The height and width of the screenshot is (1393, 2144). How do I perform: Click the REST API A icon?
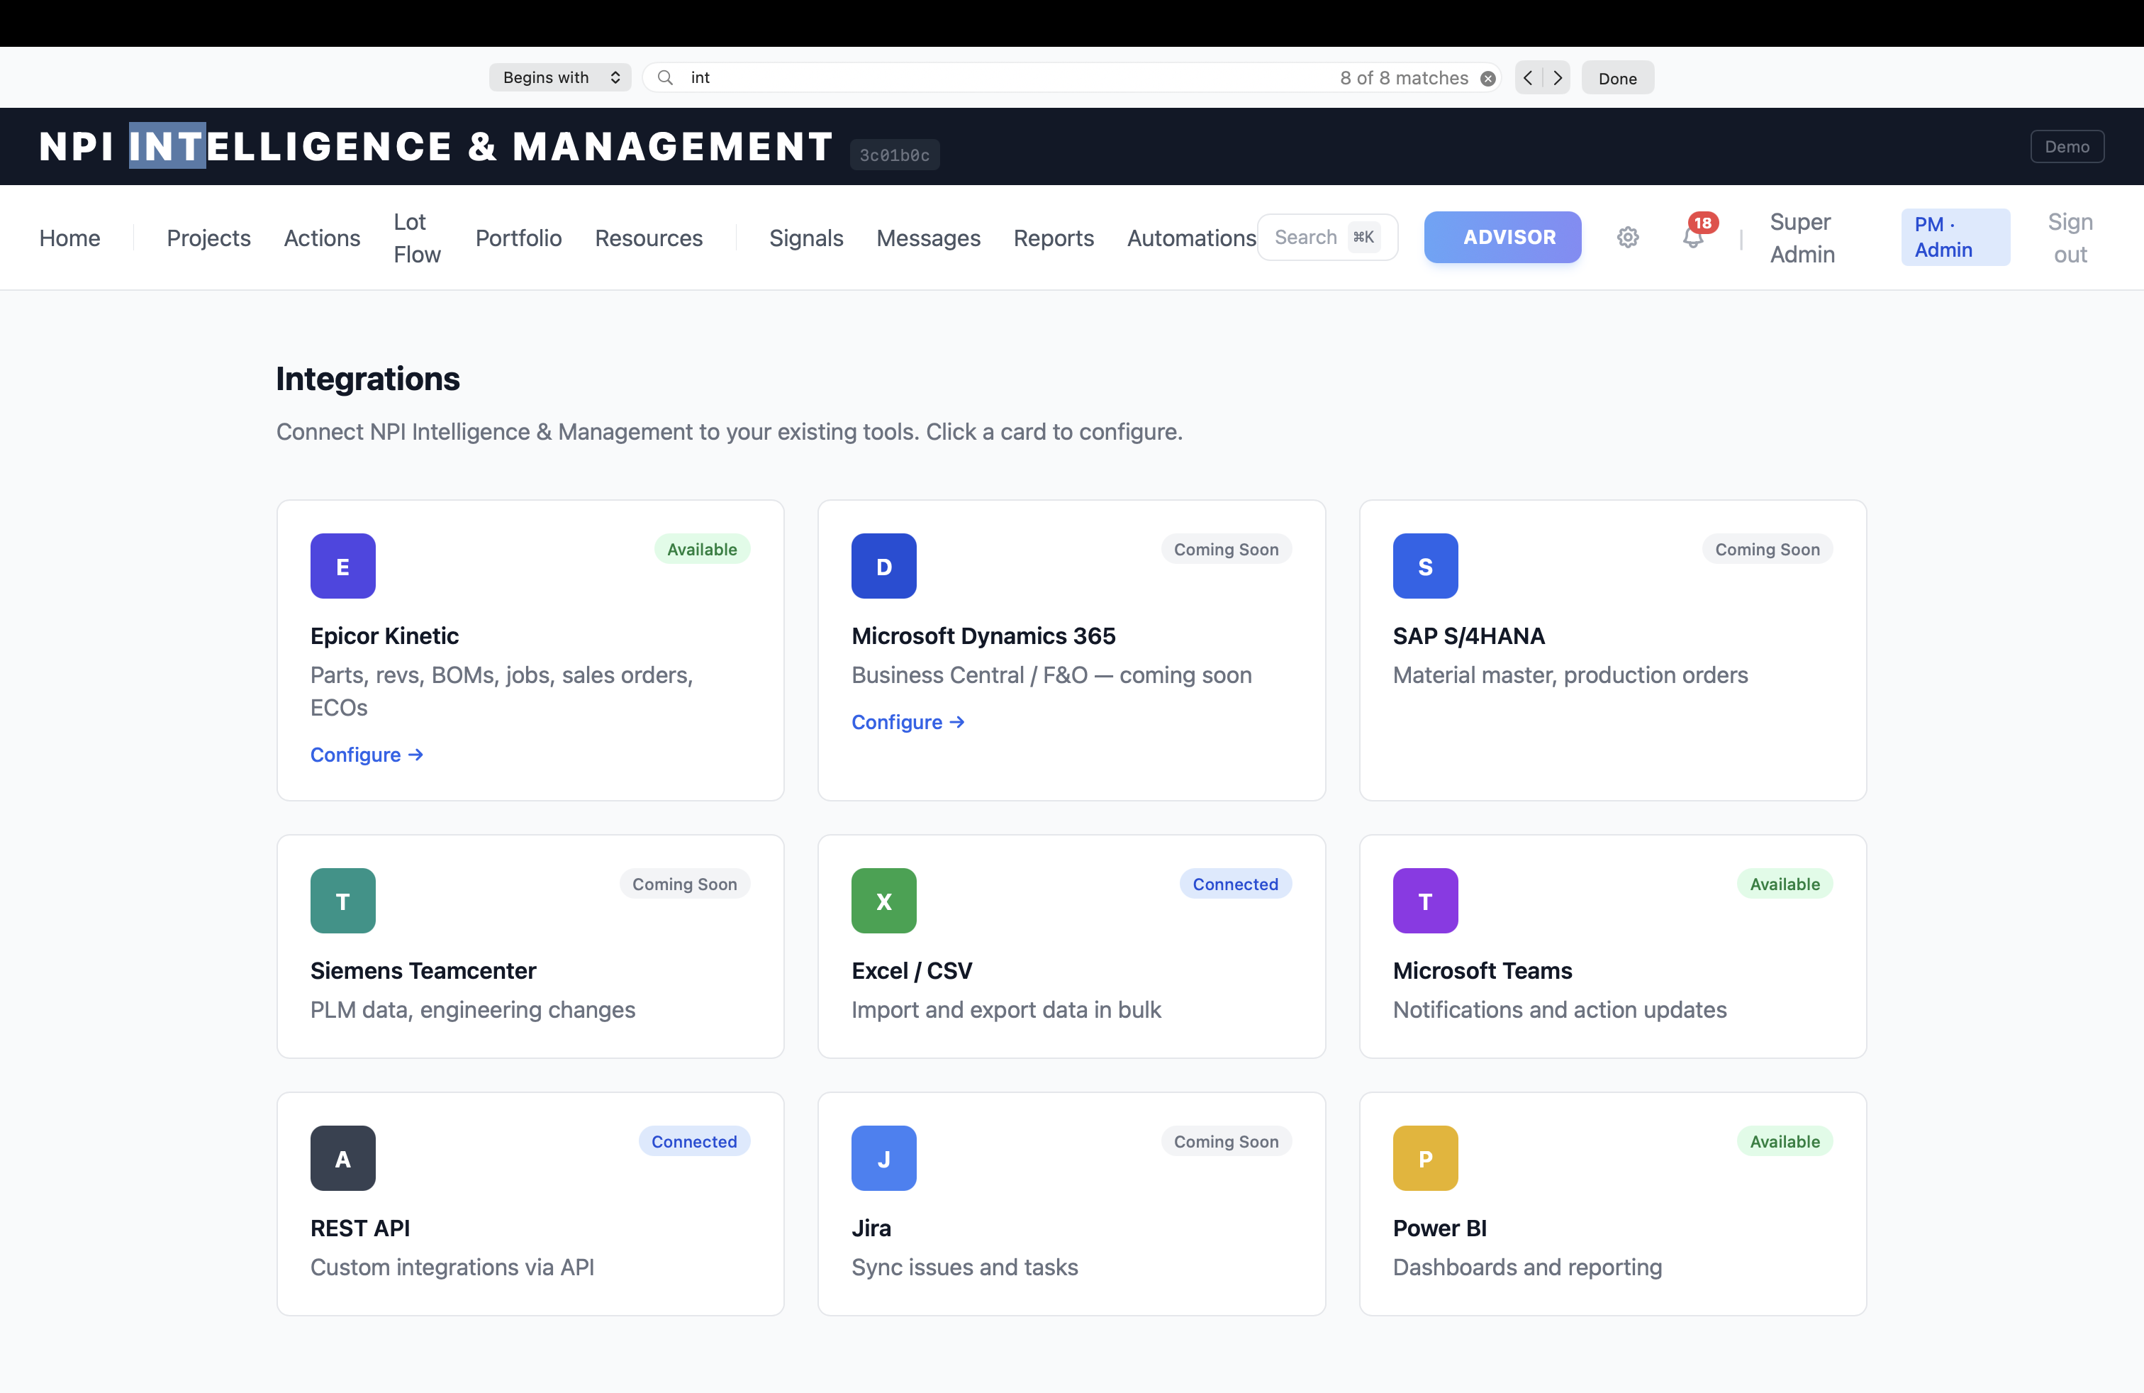342,1158
